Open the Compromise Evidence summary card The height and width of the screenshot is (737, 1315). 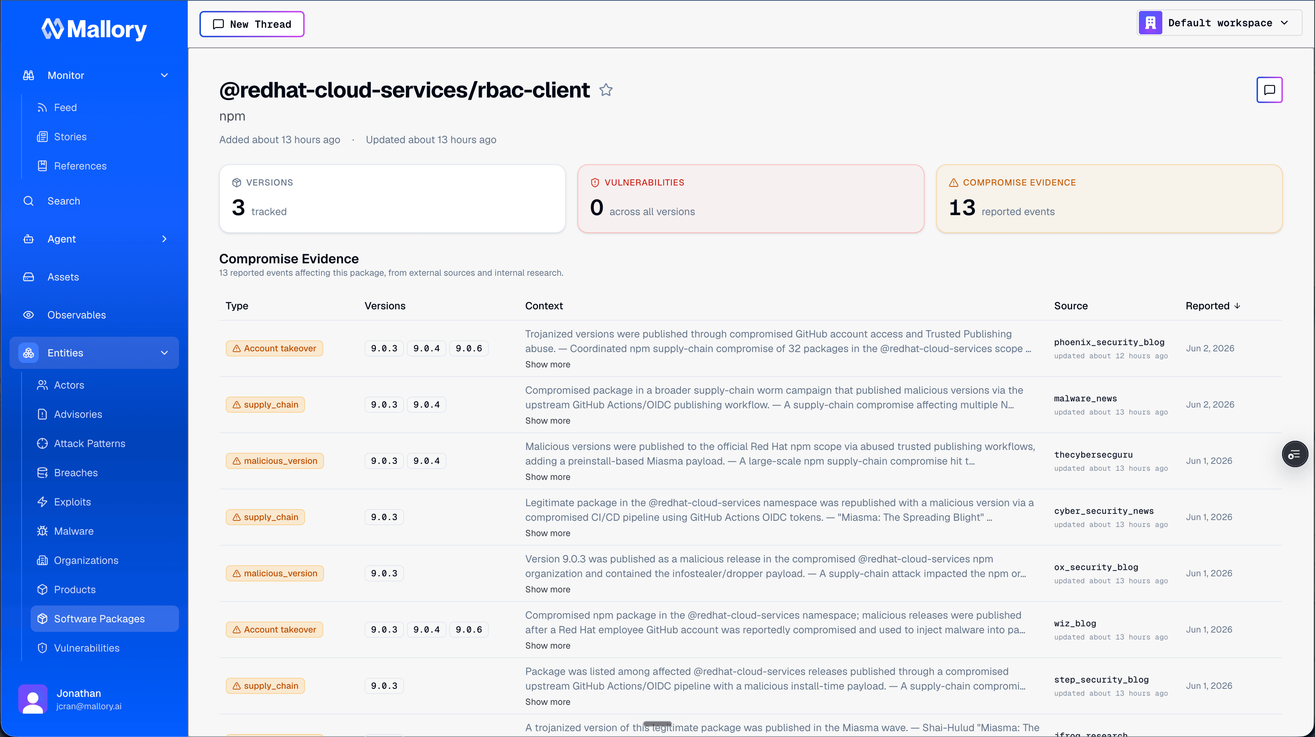click(x=1109, y=199)
